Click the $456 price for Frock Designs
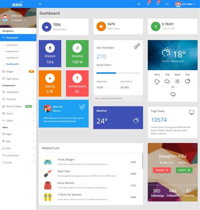The height and width of the screenshot is (210, 200). pos(133,162)
